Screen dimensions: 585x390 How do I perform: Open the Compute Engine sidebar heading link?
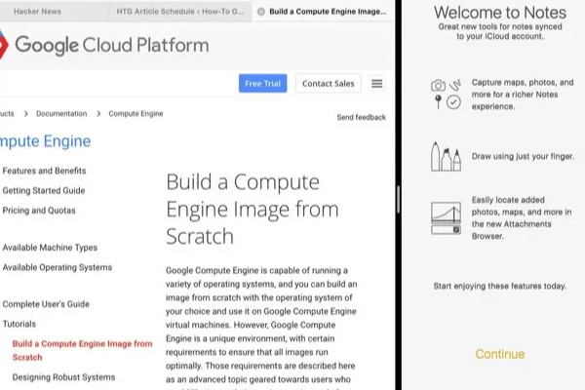click(x=45, y=141)
